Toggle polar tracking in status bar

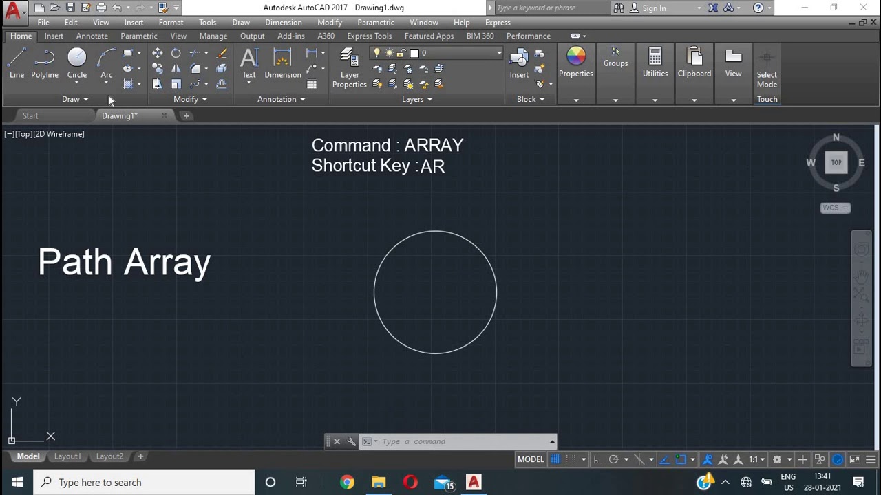click(x=613, y=459)
